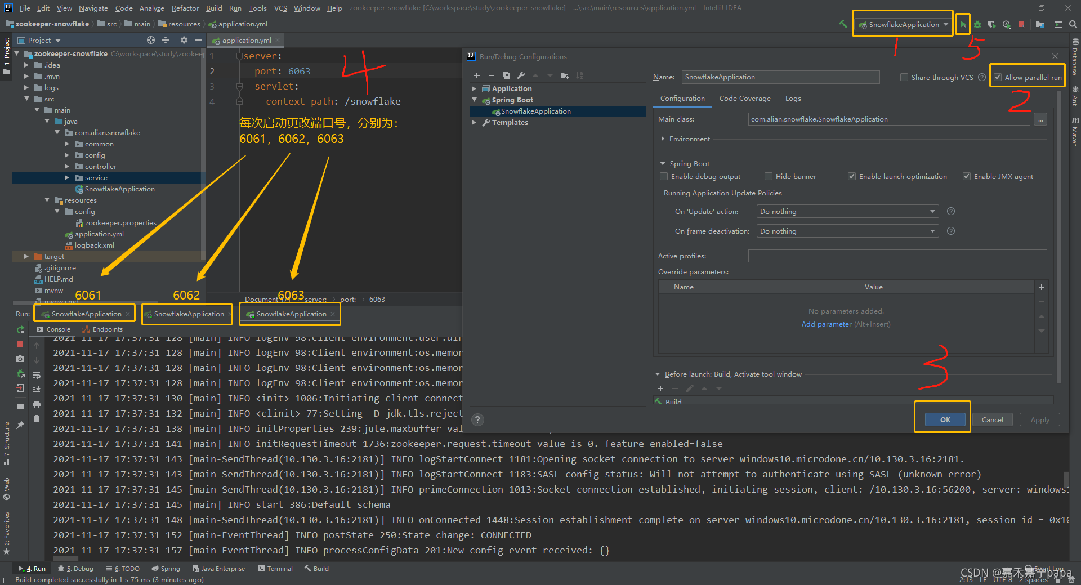
Task: Click OK in Run/Debug Configurations
Action: tap(945, 419)
